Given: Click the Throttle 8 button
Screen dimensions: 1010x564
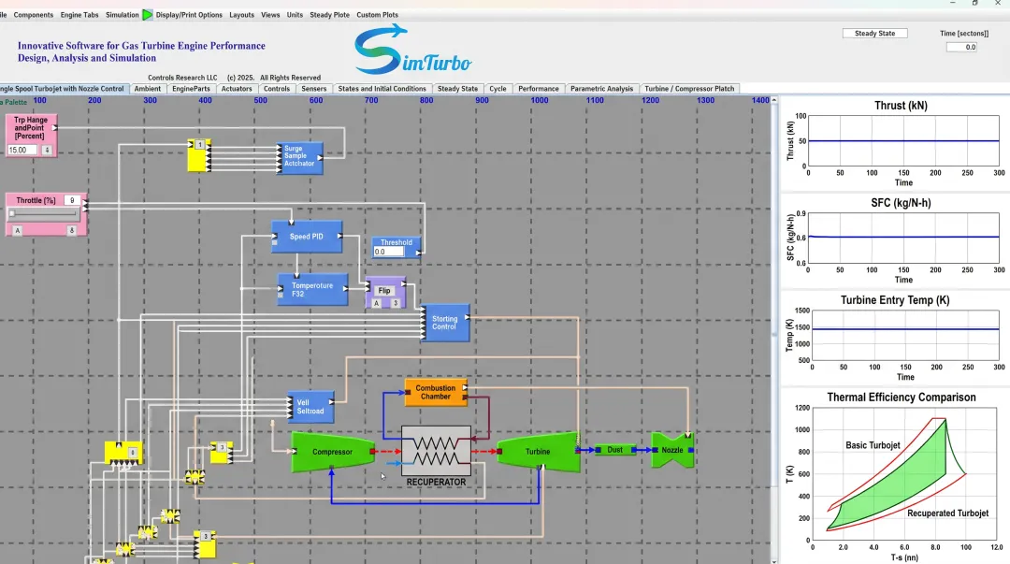Looking at the screenshot, I should 71,230.
